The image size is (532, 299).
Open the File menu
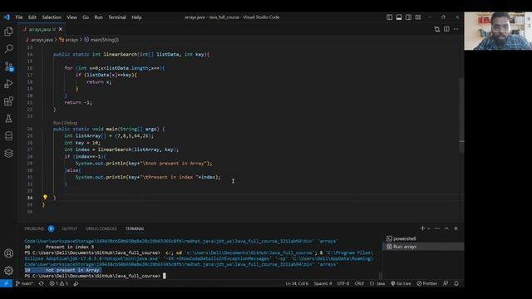click(19, 17)
